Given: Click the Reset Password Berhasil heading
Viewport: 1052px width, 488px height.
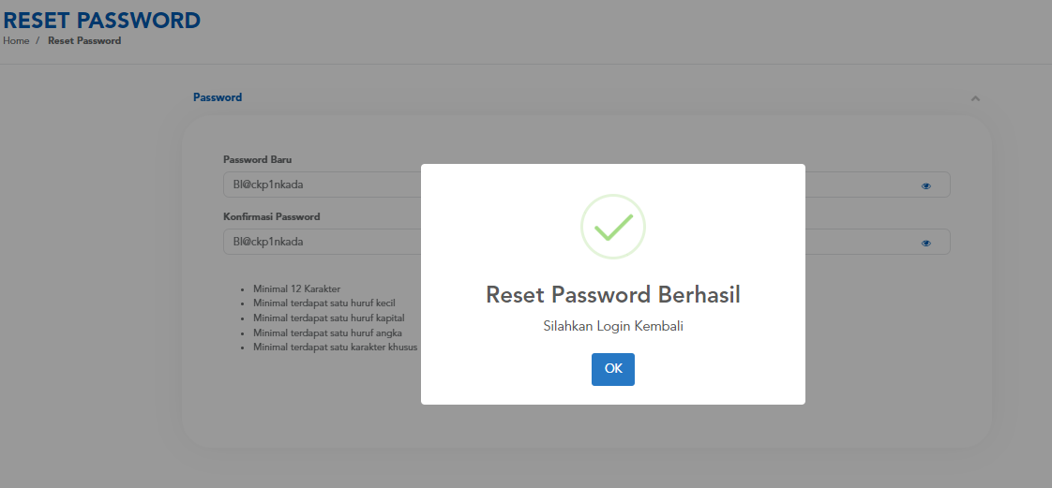Looking at the screenshot, I should click(612, 295).
